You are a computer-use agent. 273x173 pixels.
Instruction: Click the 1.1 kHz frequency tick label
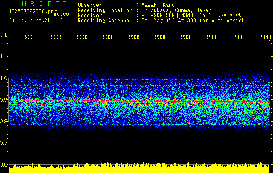click(3, 56)
